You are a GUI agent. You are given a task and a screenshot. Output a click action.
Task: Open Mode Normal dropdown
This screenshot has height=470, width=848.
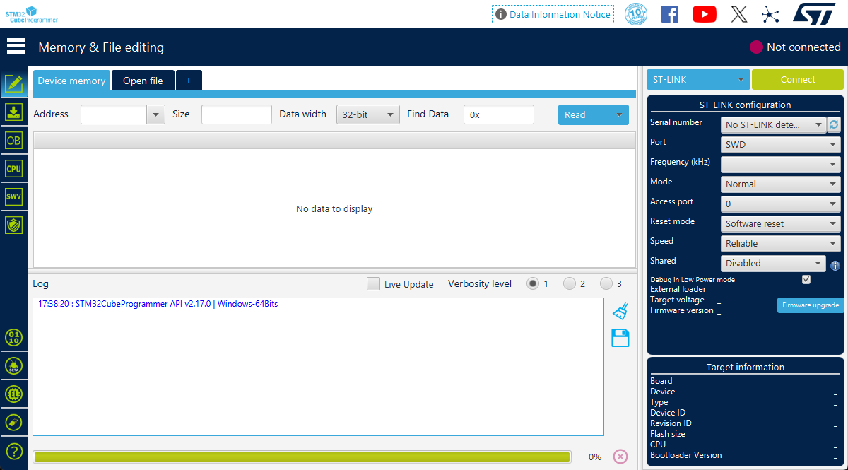coord(780,184)
